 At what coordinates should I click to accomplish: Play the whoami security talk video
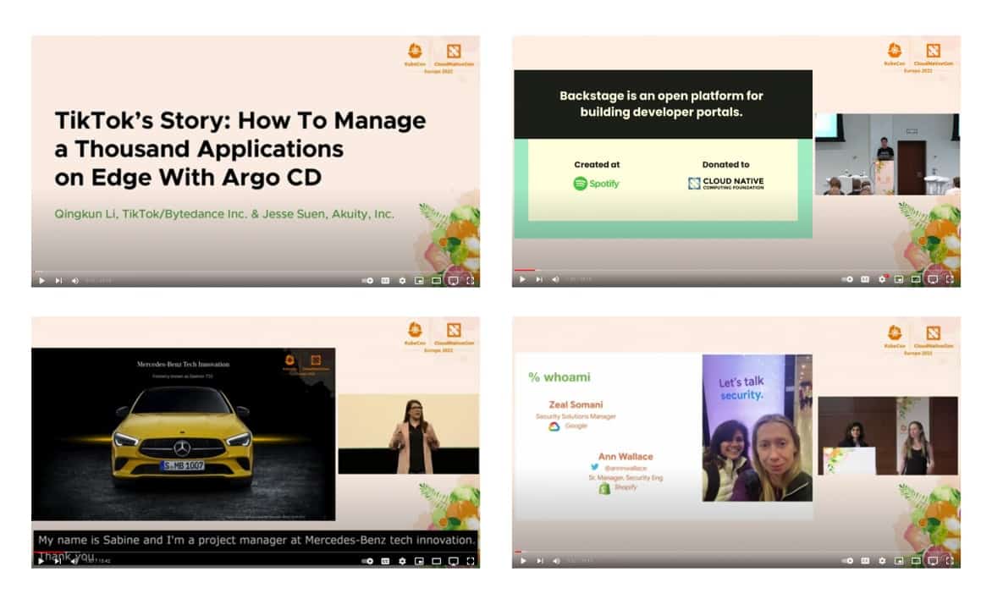(x=522, y=560)
